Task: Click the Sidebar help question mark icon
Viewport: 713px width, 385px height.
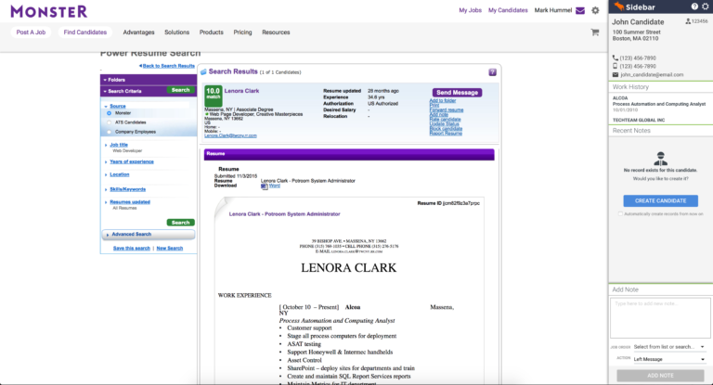Action: (694, 6)
